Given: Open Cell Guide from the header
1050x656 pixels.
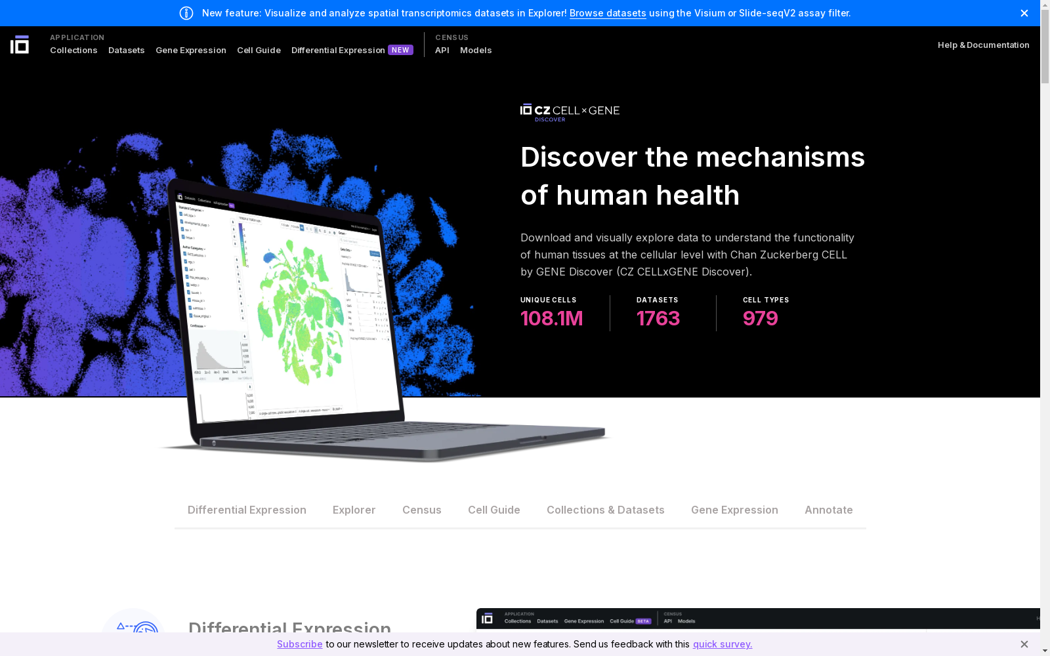Looking at the screenshot, I should tap(259, 51).
